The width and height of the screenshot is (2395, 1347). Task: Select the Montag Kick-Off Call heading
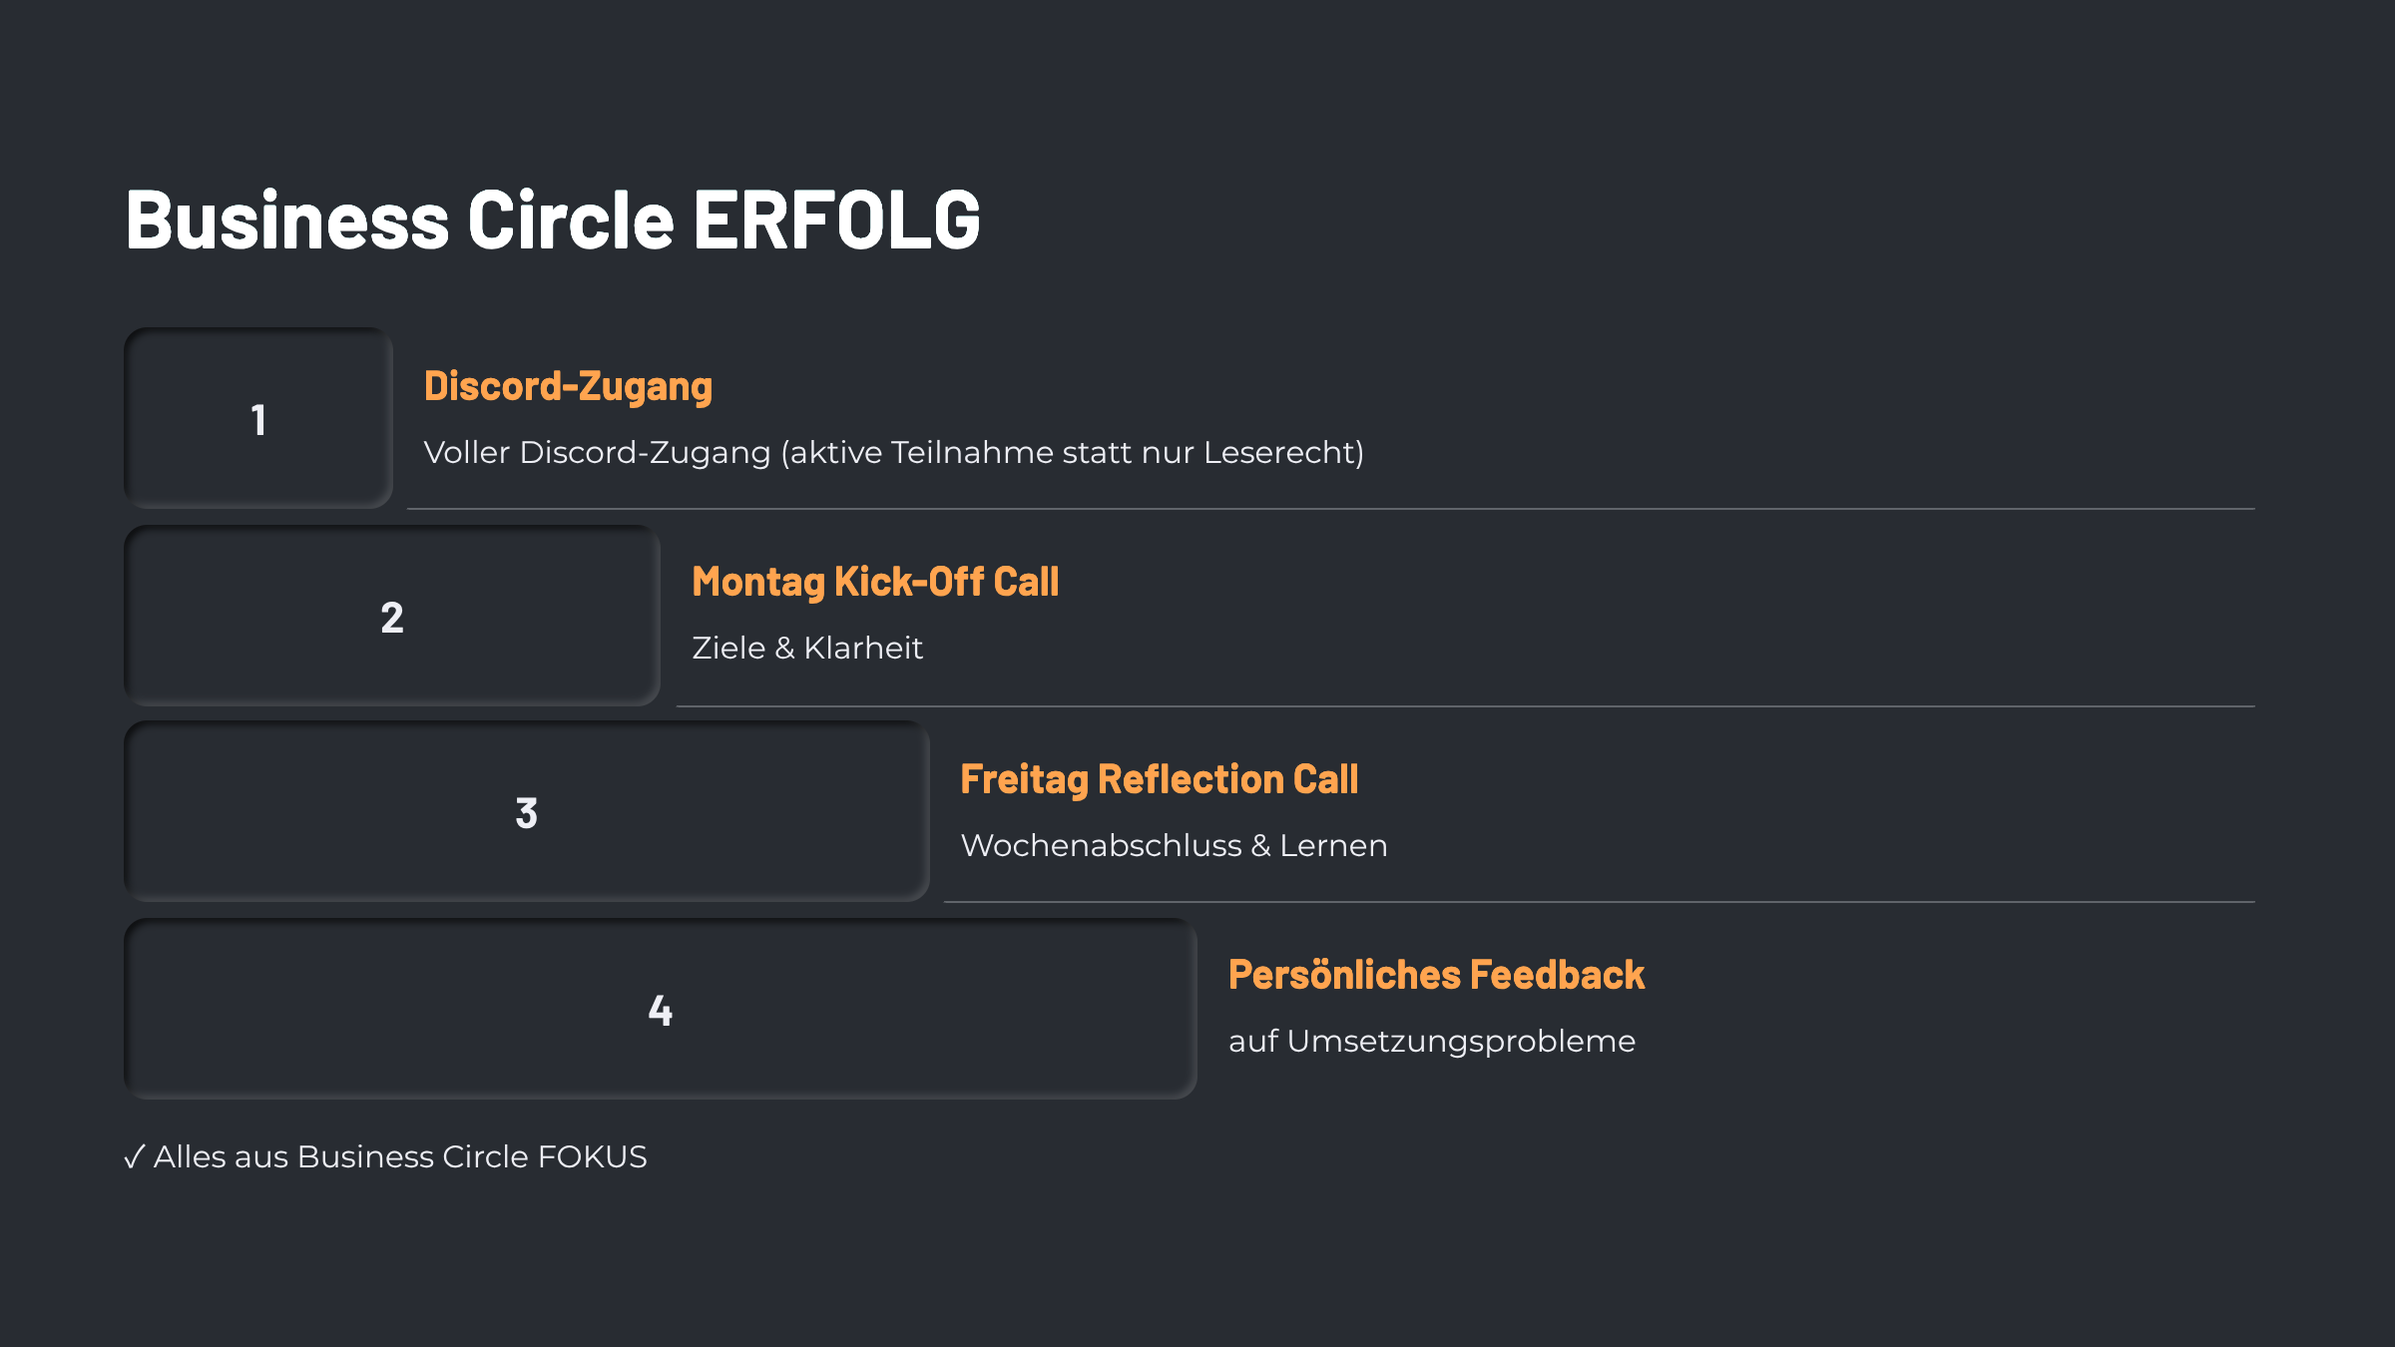pos(875,582)
